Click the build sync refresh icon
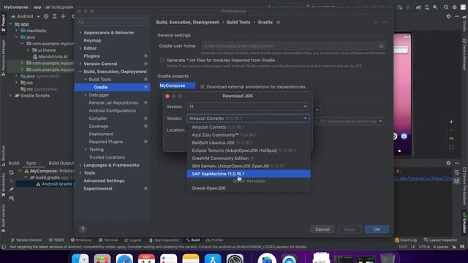468x263 pixels. (x=12, y=172)
